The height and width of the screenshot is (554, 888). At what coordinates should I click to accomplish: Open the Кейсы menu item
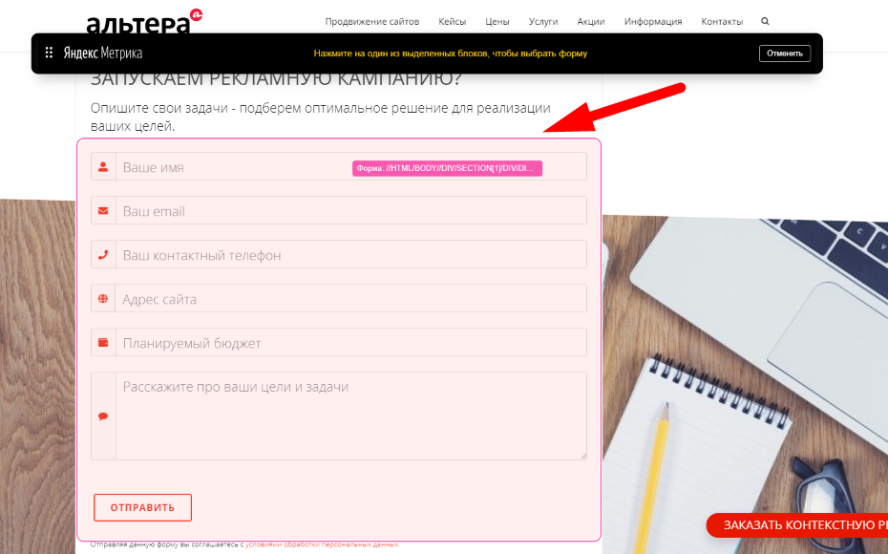tap(452, 22)
